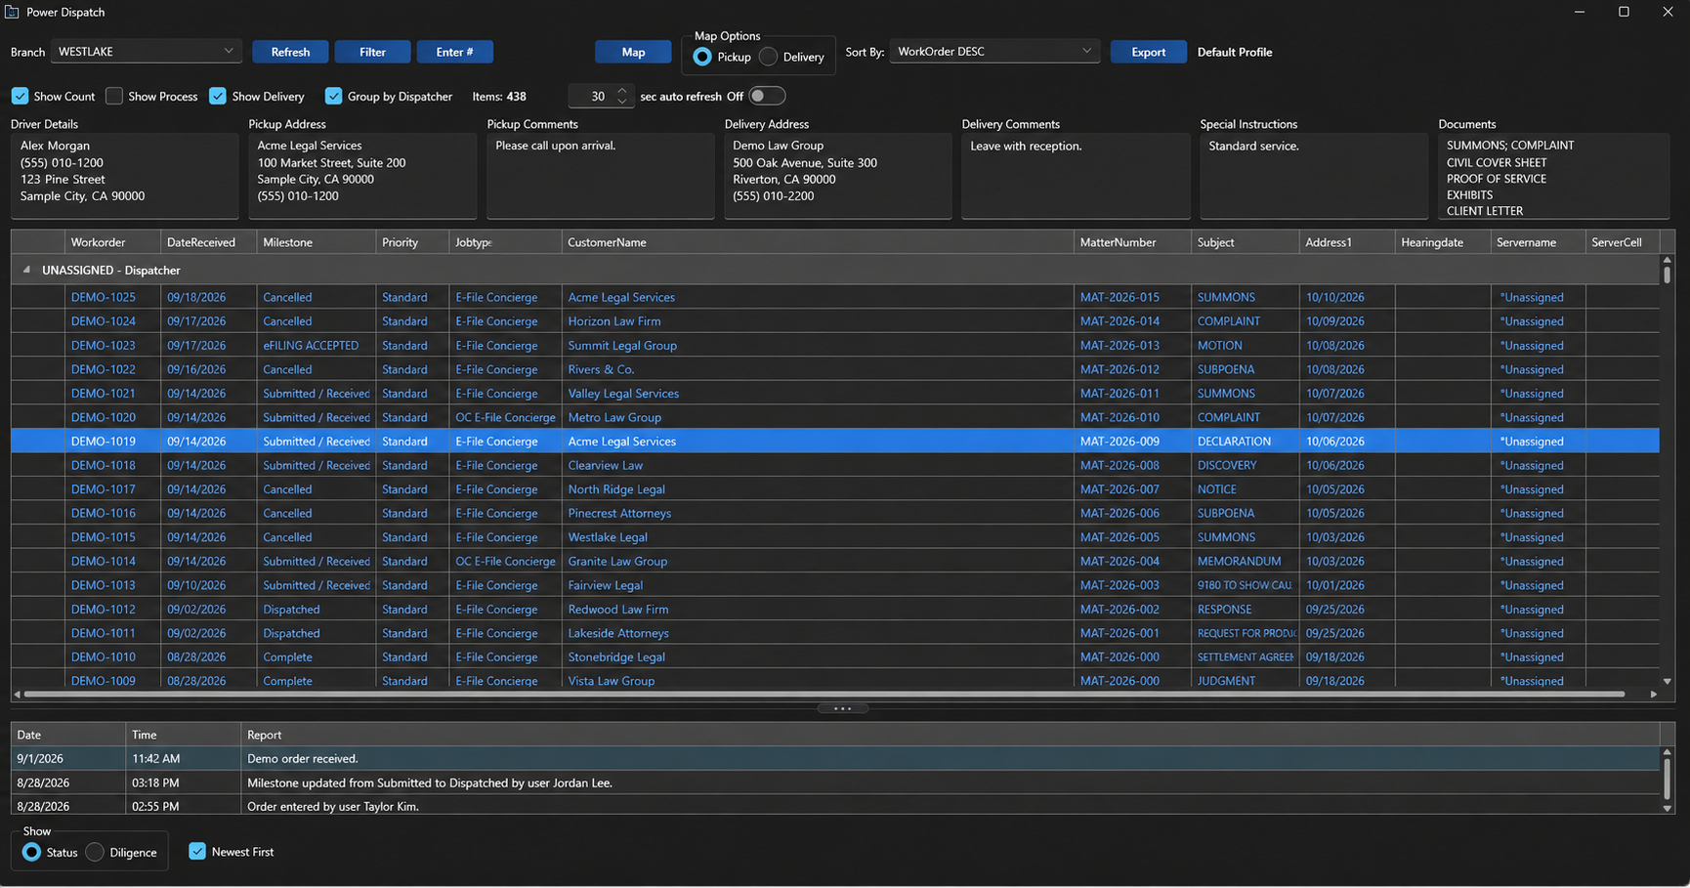Image resolution: width=1690 pixels, height=888 pixels.
Task: Click the status log vertical scrollbar
Action: [1667, 779]
